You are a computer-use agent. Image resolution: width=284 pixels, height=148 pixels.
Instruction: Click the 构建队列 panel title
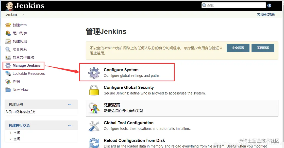tap(15, 104)
